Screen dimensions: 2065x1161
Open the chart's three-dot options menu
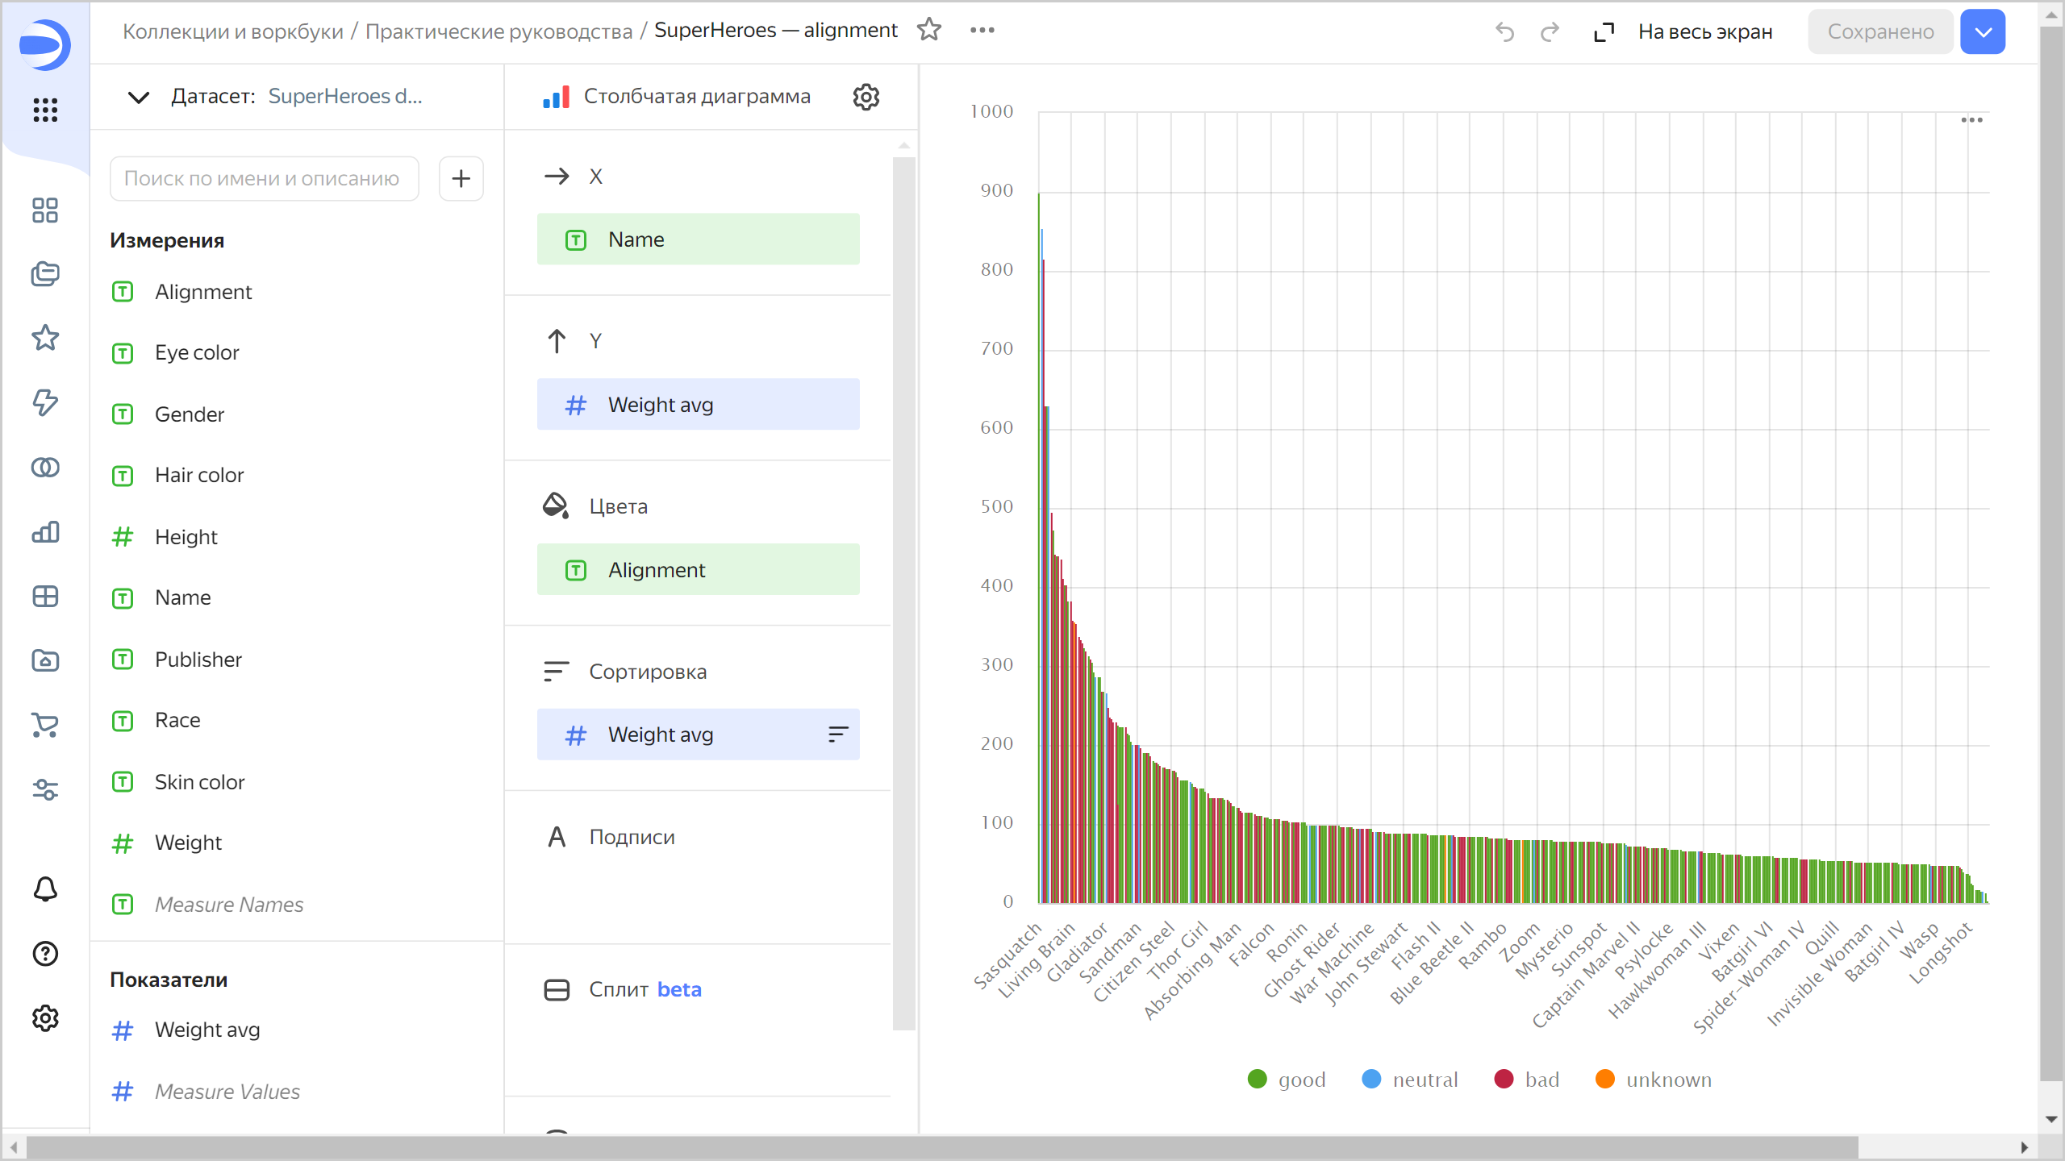[x=1972, y=120]
